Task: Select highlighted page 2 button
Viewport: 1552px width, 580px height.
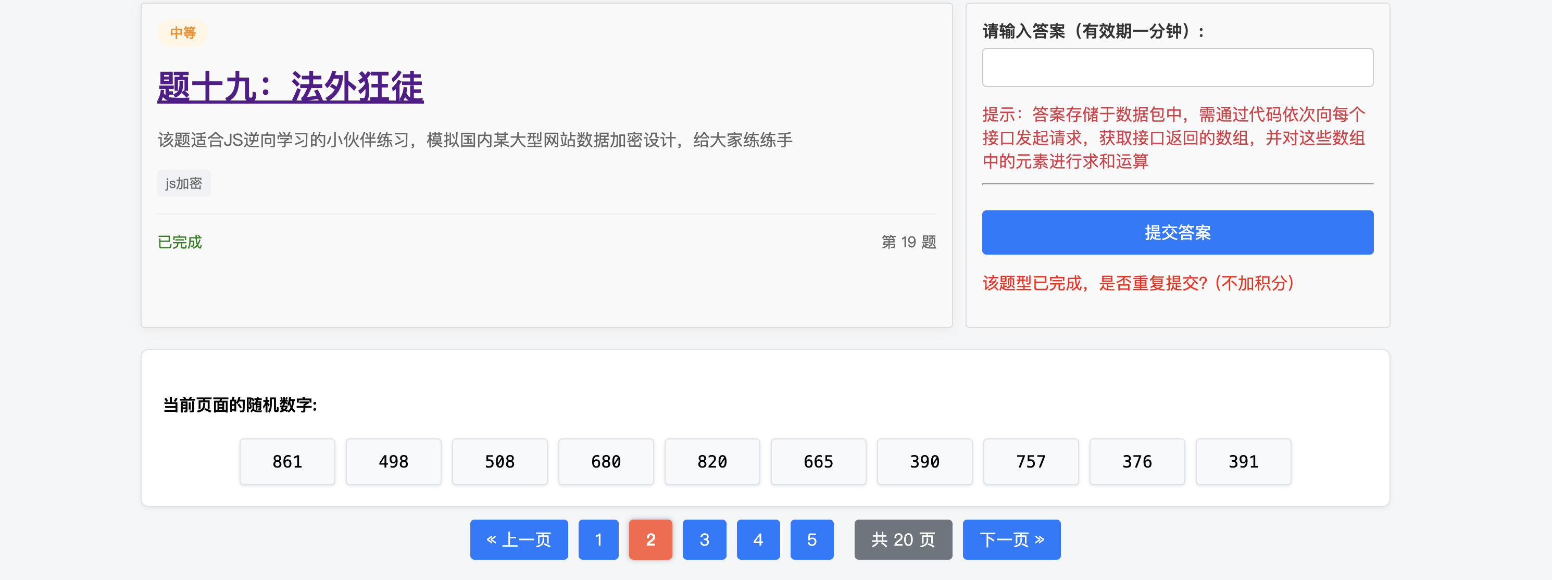Action: tap(650, 539)
